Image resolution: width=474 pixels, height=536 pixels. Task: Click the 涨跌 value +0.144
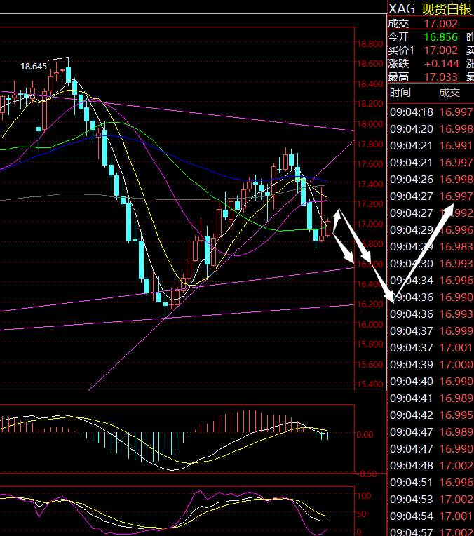tap(442, 64)
